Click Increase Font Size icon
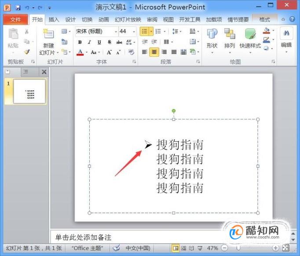The height and width of the screenshot is (256, 300). (x=109, y=52)
